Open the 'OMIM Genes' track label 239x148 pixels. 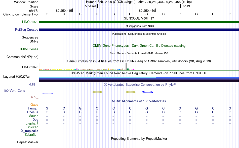tap(28, 49)
